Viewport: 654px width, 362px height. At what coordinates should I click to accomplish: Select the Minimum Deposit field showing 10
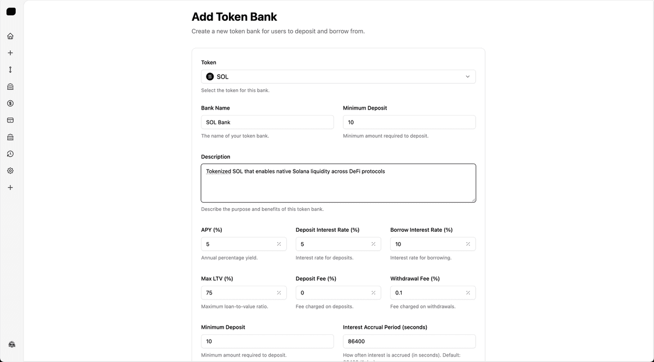[x=409, y=122]
